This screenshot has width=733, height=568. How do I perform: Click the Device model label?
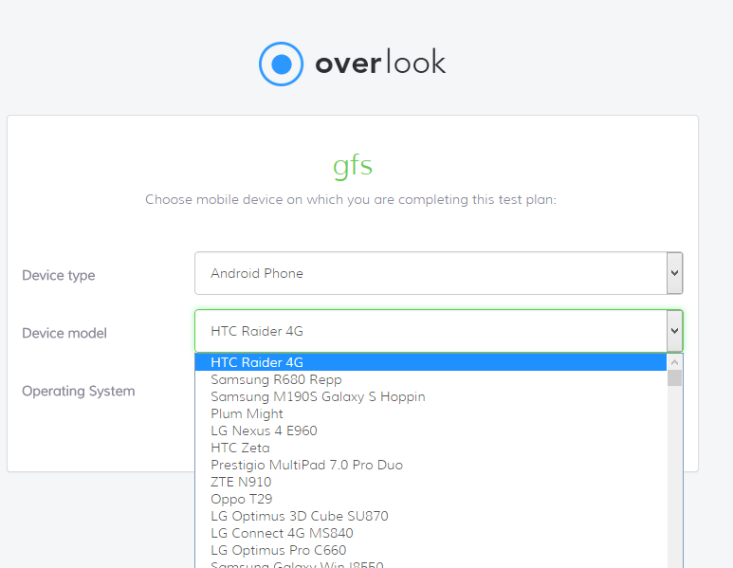64,333
